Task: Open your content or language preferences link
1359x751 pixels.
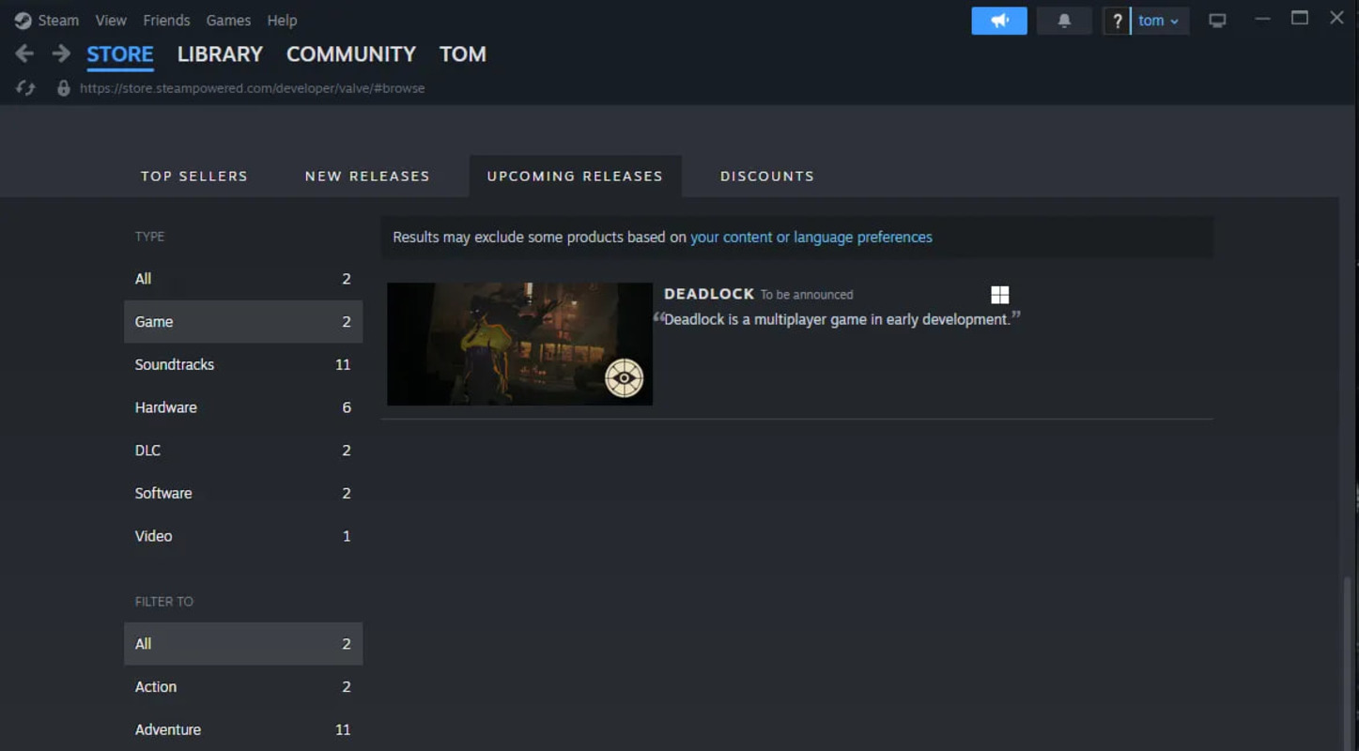Action: click(811, 237)
